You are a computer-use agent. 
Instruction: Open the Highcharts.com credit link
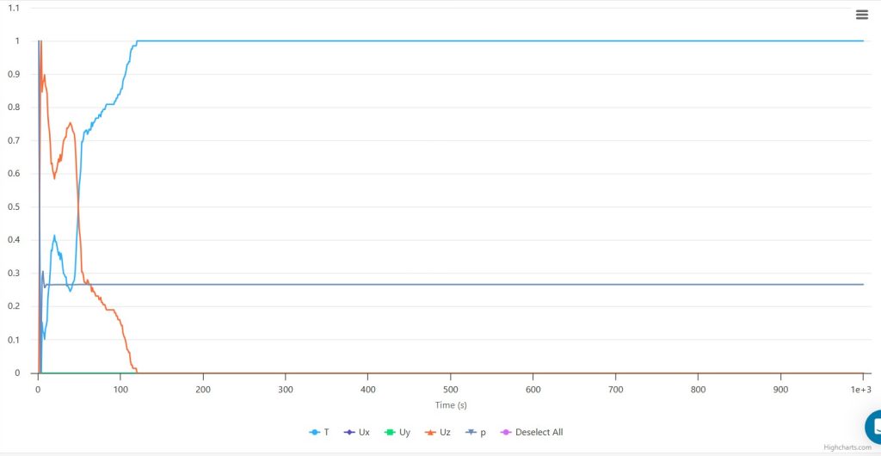click(x=847, y=447)
